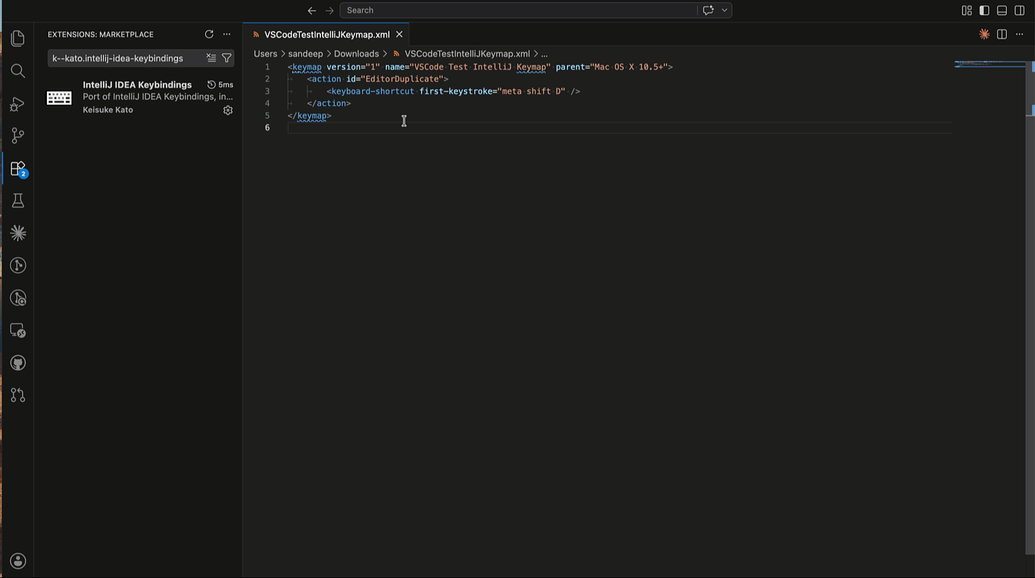The height and width of the screenshot is (578, 1035).
Task: Open the Run and Debug view
Action: pos(18,103)
